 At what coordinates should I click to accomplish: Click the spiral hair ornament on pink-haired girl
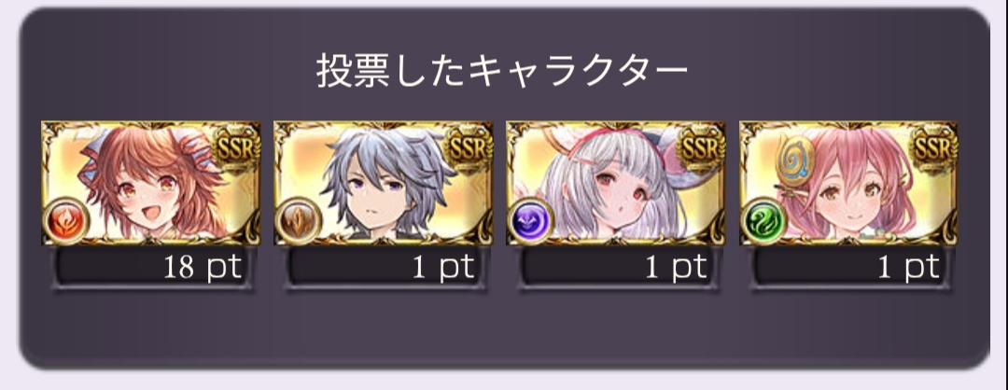pyautogui.click(x=797, y=162)
